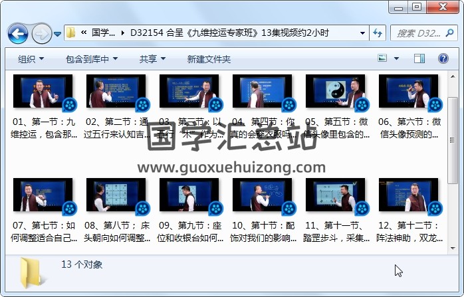The image size is (464, 297).
Task: Open the Help question mark icon
Action: pyautogui.click(x=443, y=58)
